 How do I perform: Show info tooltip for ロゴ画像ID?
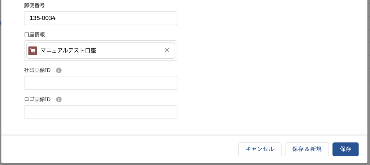click(59, 99)
